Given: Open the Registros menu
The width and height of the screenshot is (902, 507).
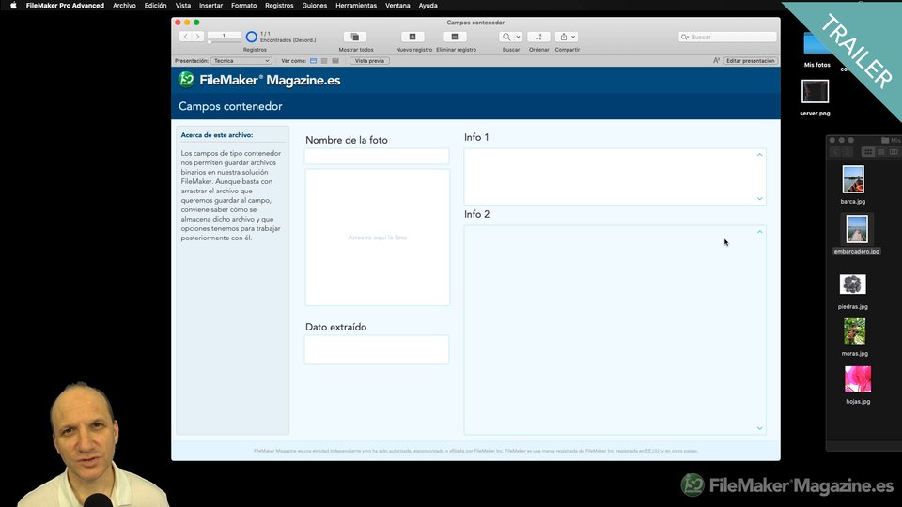Looking at the screenshot, I should [x=279, y=6].
